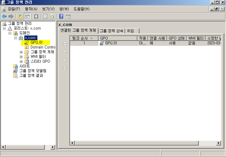Expand the 그룹 정책 개체 node
The height and width of the screenshot is (157, 226).
click(21, 52)
